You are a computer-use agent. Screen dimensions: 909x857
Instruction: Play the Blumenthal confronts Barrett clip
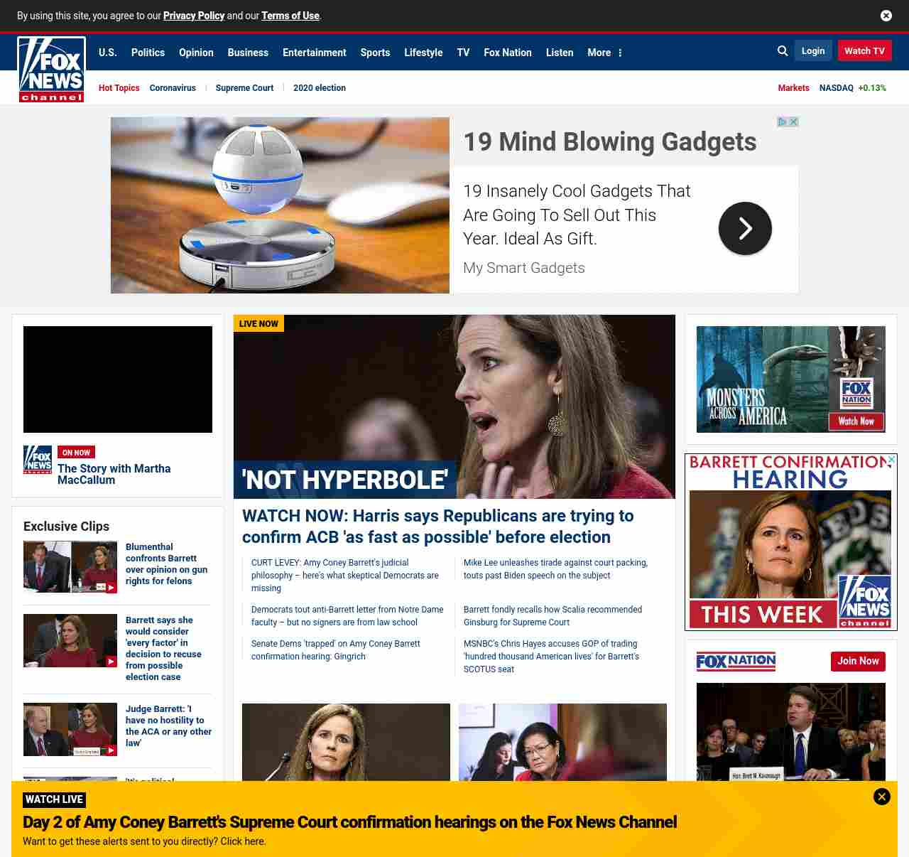(x=70, y=567)
